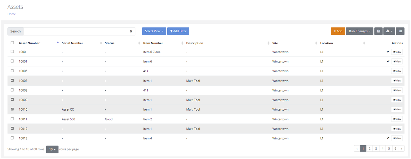The width and height of the screenshot is (411, 159).
Task: Sort by Item Number column arrows
Action: pos(183,43)
